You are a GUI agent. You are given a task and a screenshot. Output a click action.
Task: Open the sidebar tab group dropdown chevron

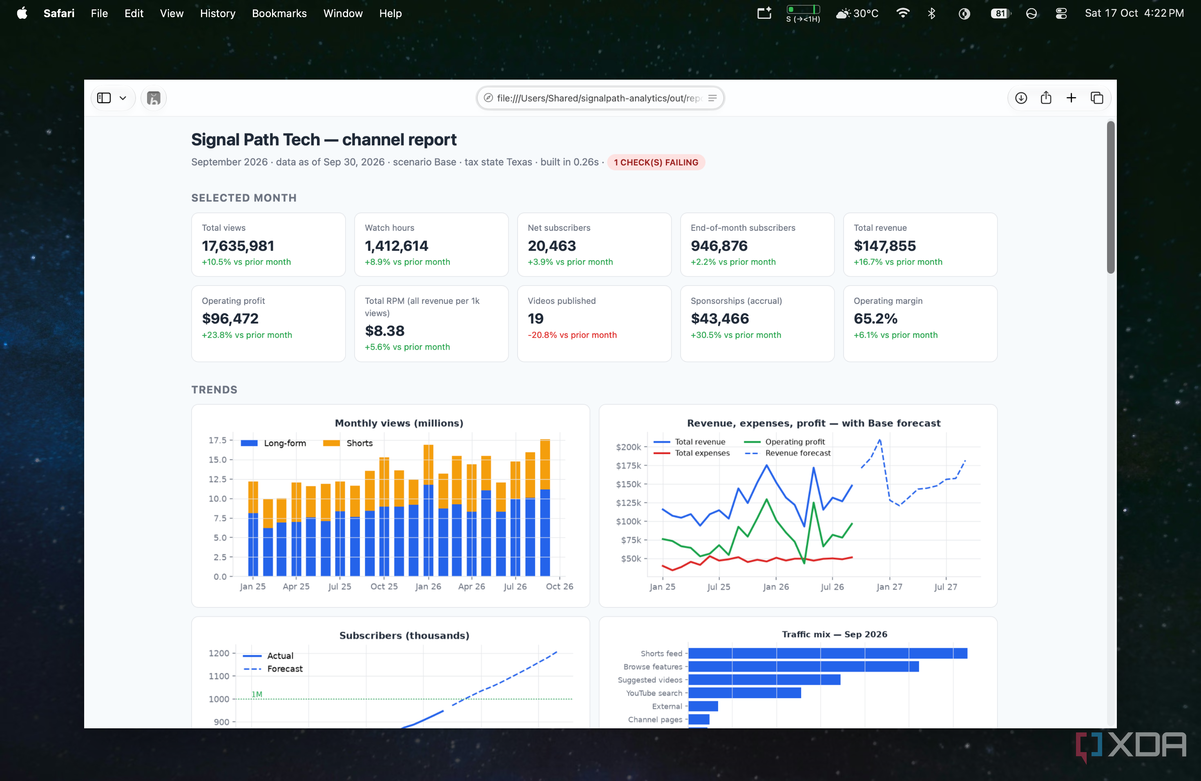coord(123,98)
